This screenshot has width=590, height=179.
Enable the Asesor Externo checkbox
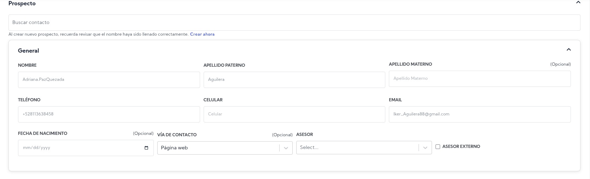click(x=438, y=147)
